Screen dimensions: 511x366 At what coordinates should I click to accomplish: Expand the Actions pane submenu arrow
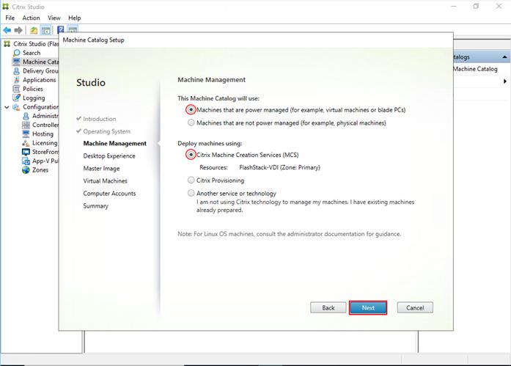(x=505, y=81)
